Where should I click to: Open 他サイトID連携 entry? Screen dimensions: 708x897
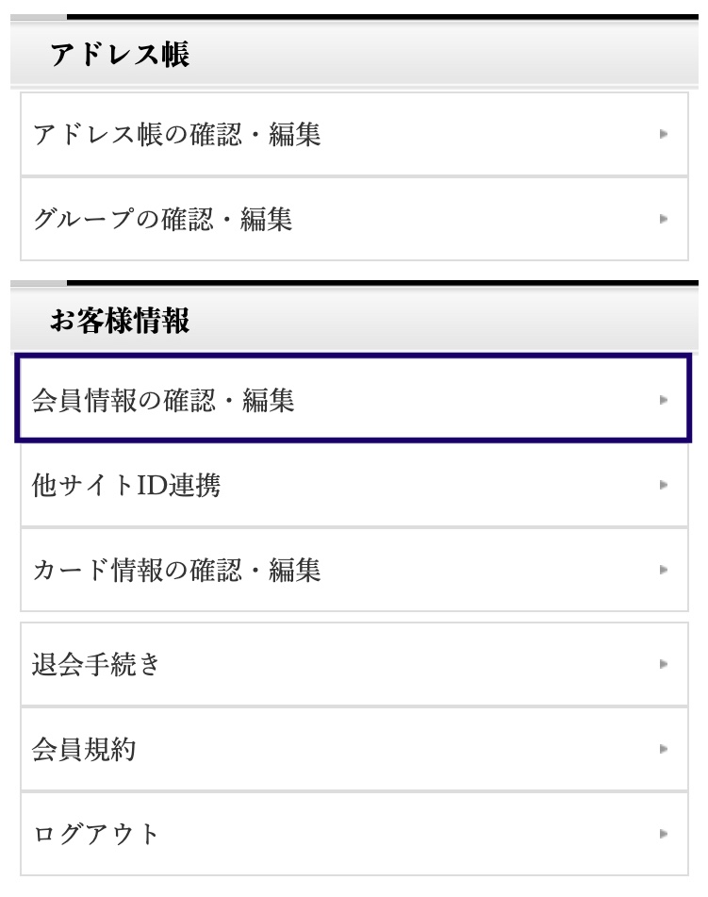[354, 485]
